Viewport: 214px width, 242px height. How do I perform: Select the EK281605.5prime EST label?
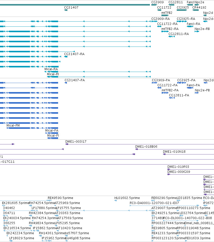15,203
